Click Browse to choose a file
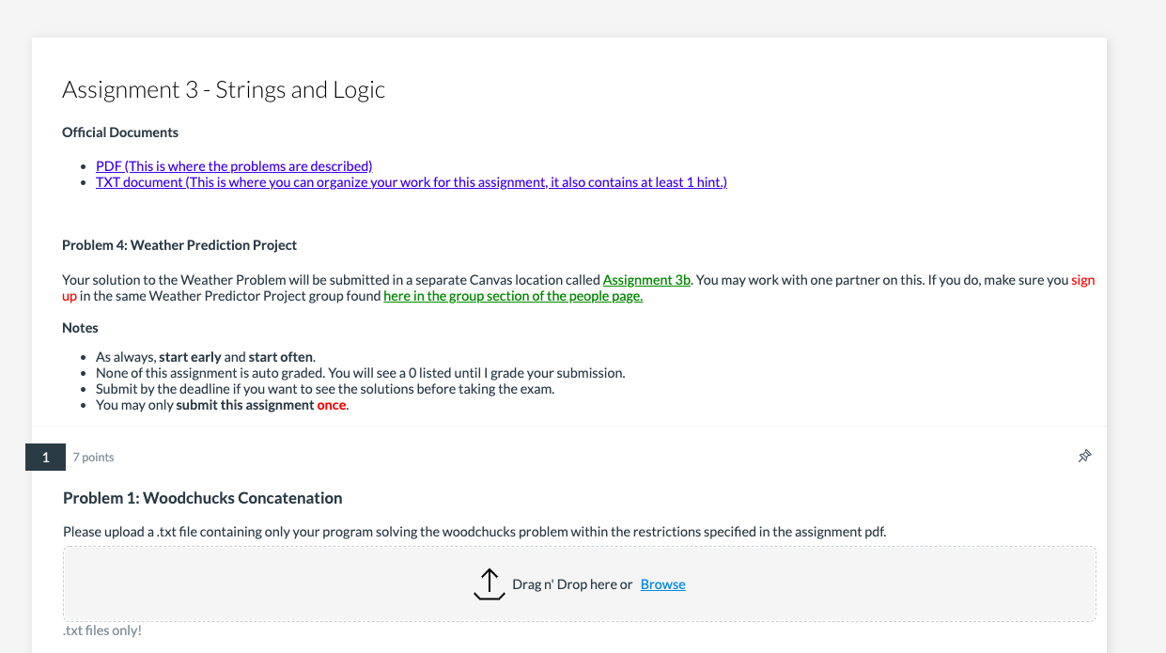The height and width of the screenshot is (653, 1166). [x=662, y=584]
